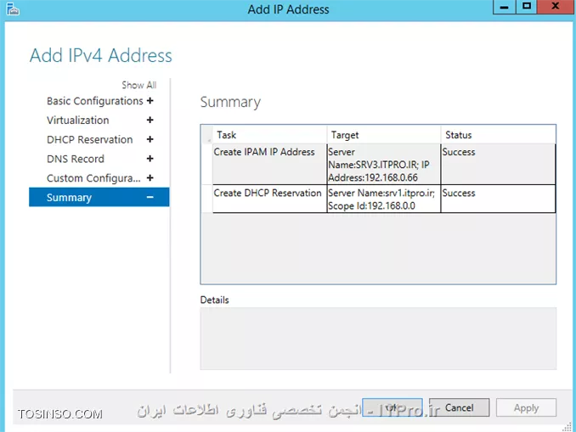Image resolution: width=576 pixels, height=432 pixels.
Task: Go to DHCP Reservation page
Action: tap(90, 139)
